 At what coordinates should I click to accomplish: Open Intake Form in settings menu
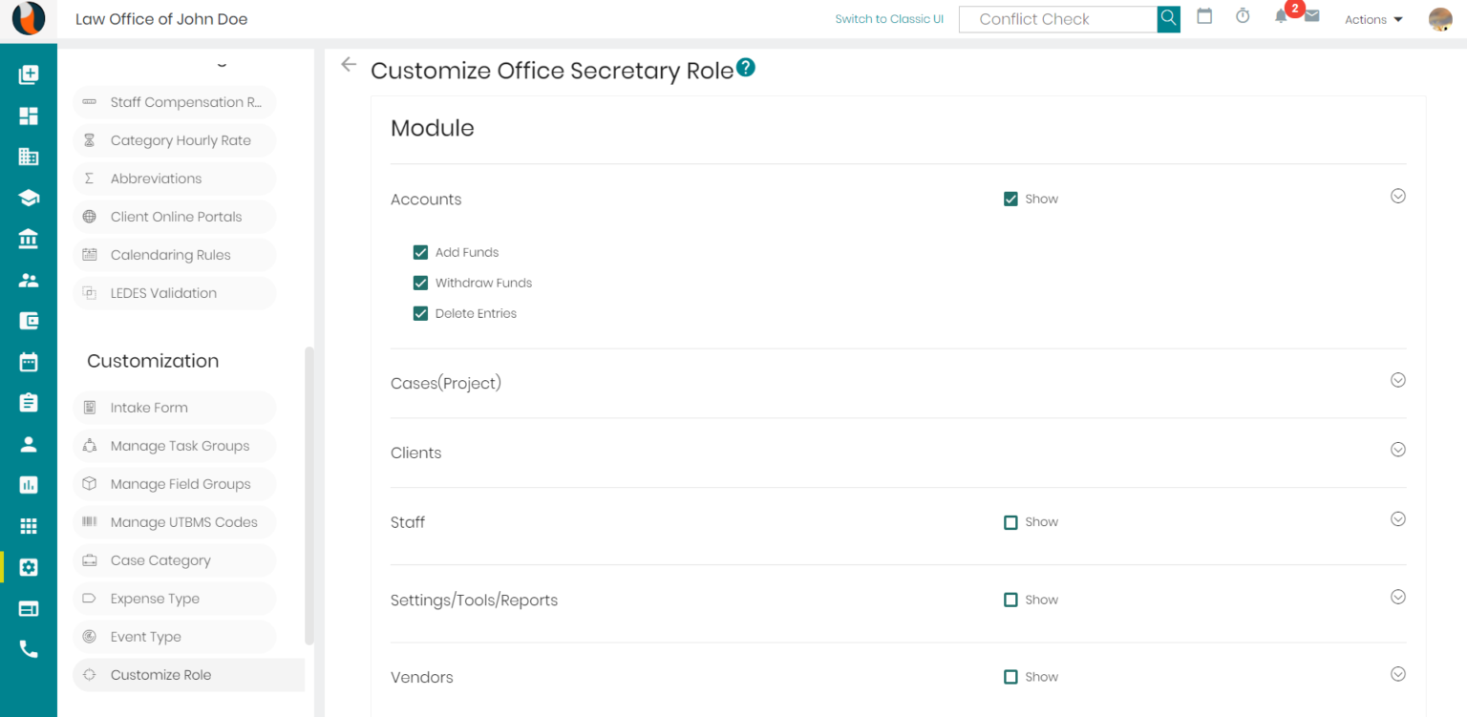click(x=174, y=408)
